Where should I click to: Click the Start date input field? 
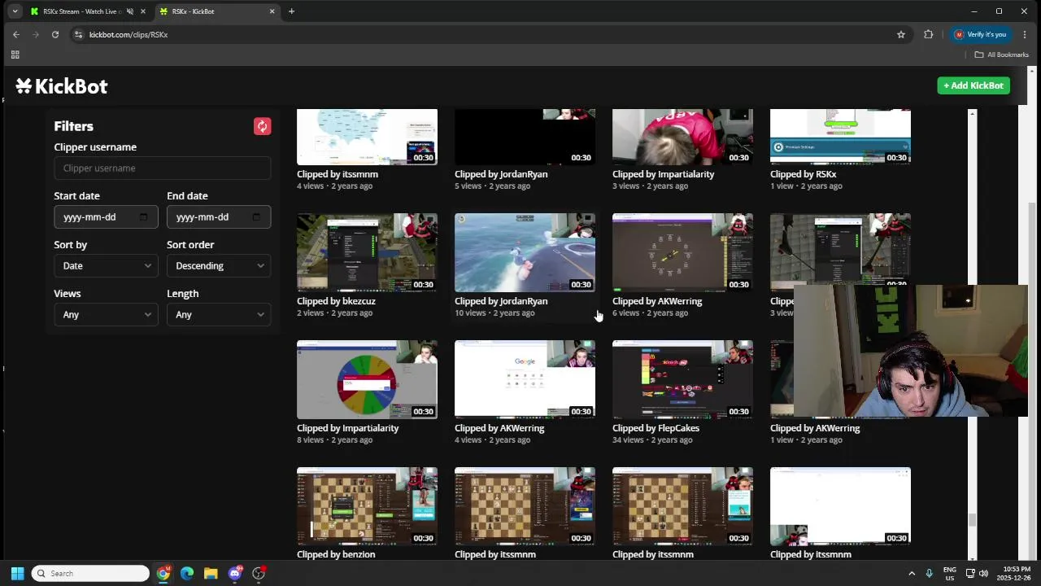106,217
